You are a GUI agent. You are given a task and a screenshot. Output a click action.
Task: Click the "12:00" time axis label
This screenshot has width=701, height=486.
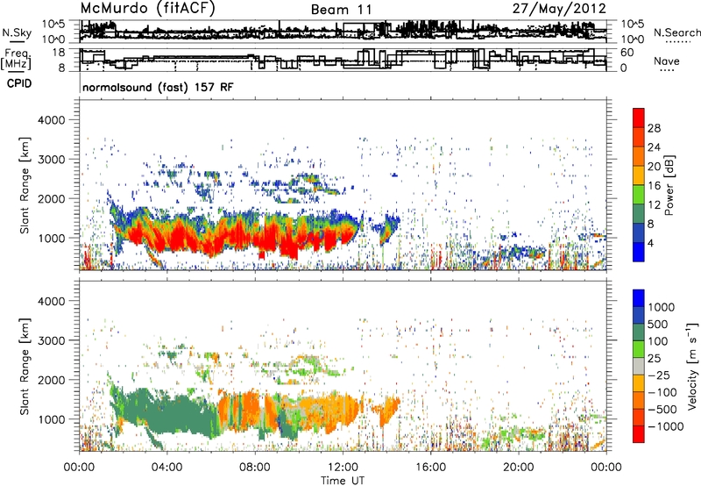tap(343, 468)
